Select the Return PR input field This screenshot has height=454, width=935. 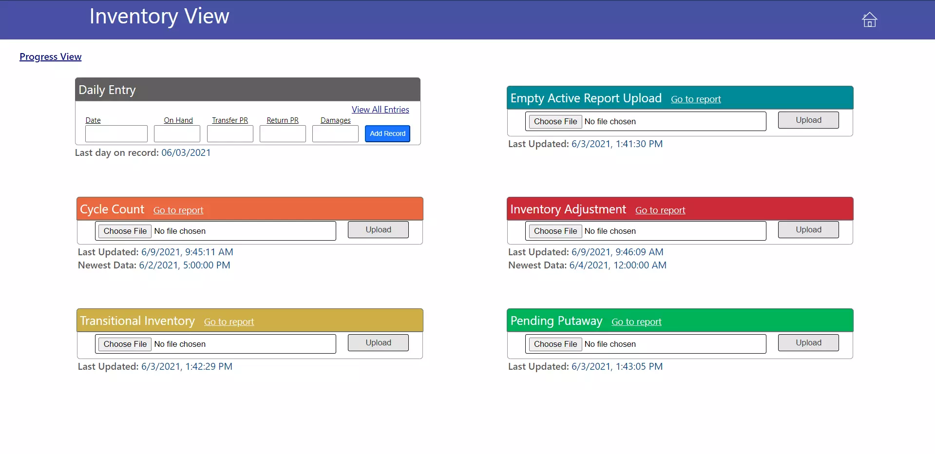coord(283,134)
